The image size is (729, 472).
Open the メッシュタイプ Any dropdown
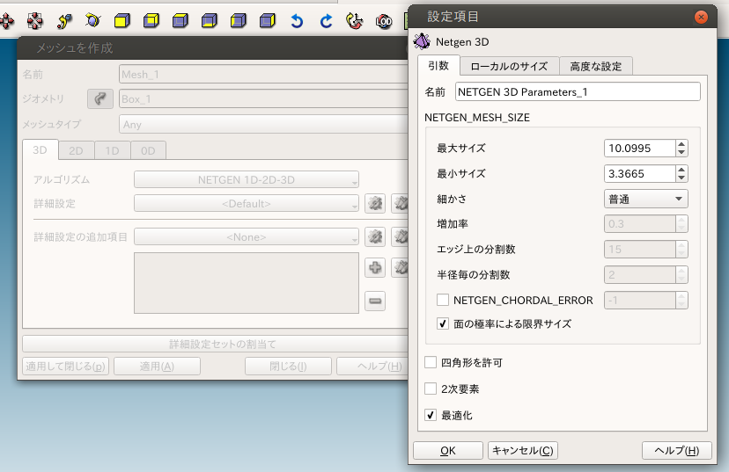coord(263,125)
